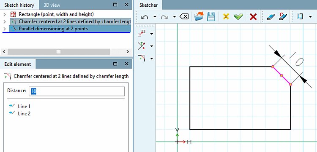
Task: Select Line 1 in the edit element list
Action: click(24, 106)
